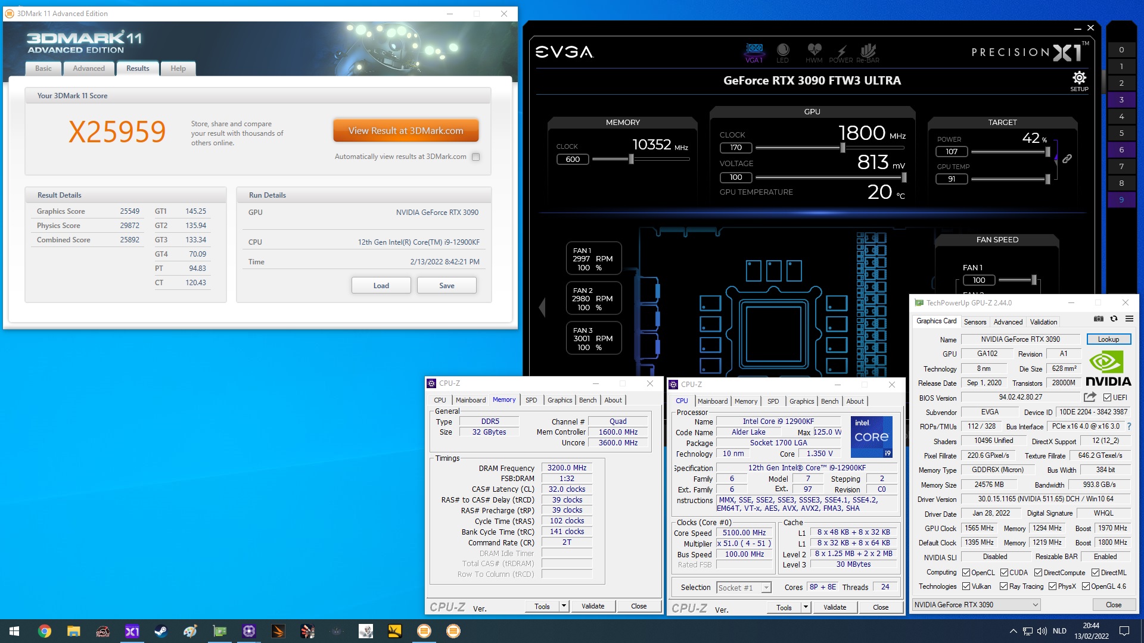Toggle the DirectCompute checkbox

point(1038,573)
